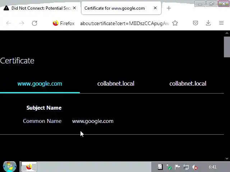Focus the about:certificate address bar

(124, 23)
